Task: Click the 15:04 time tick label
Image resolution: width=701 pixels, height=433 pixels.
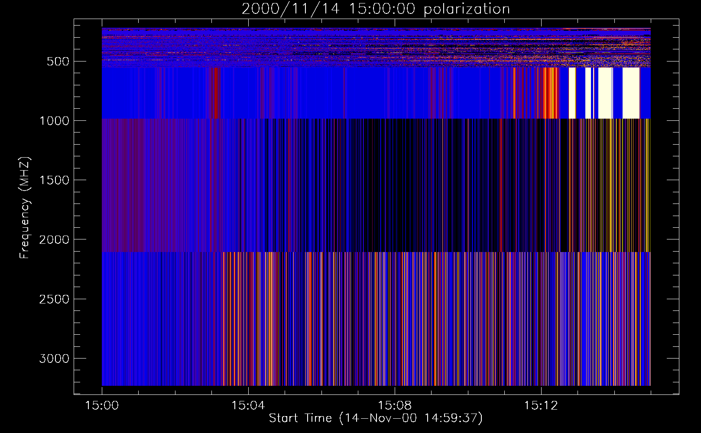Action: (248, 406)
